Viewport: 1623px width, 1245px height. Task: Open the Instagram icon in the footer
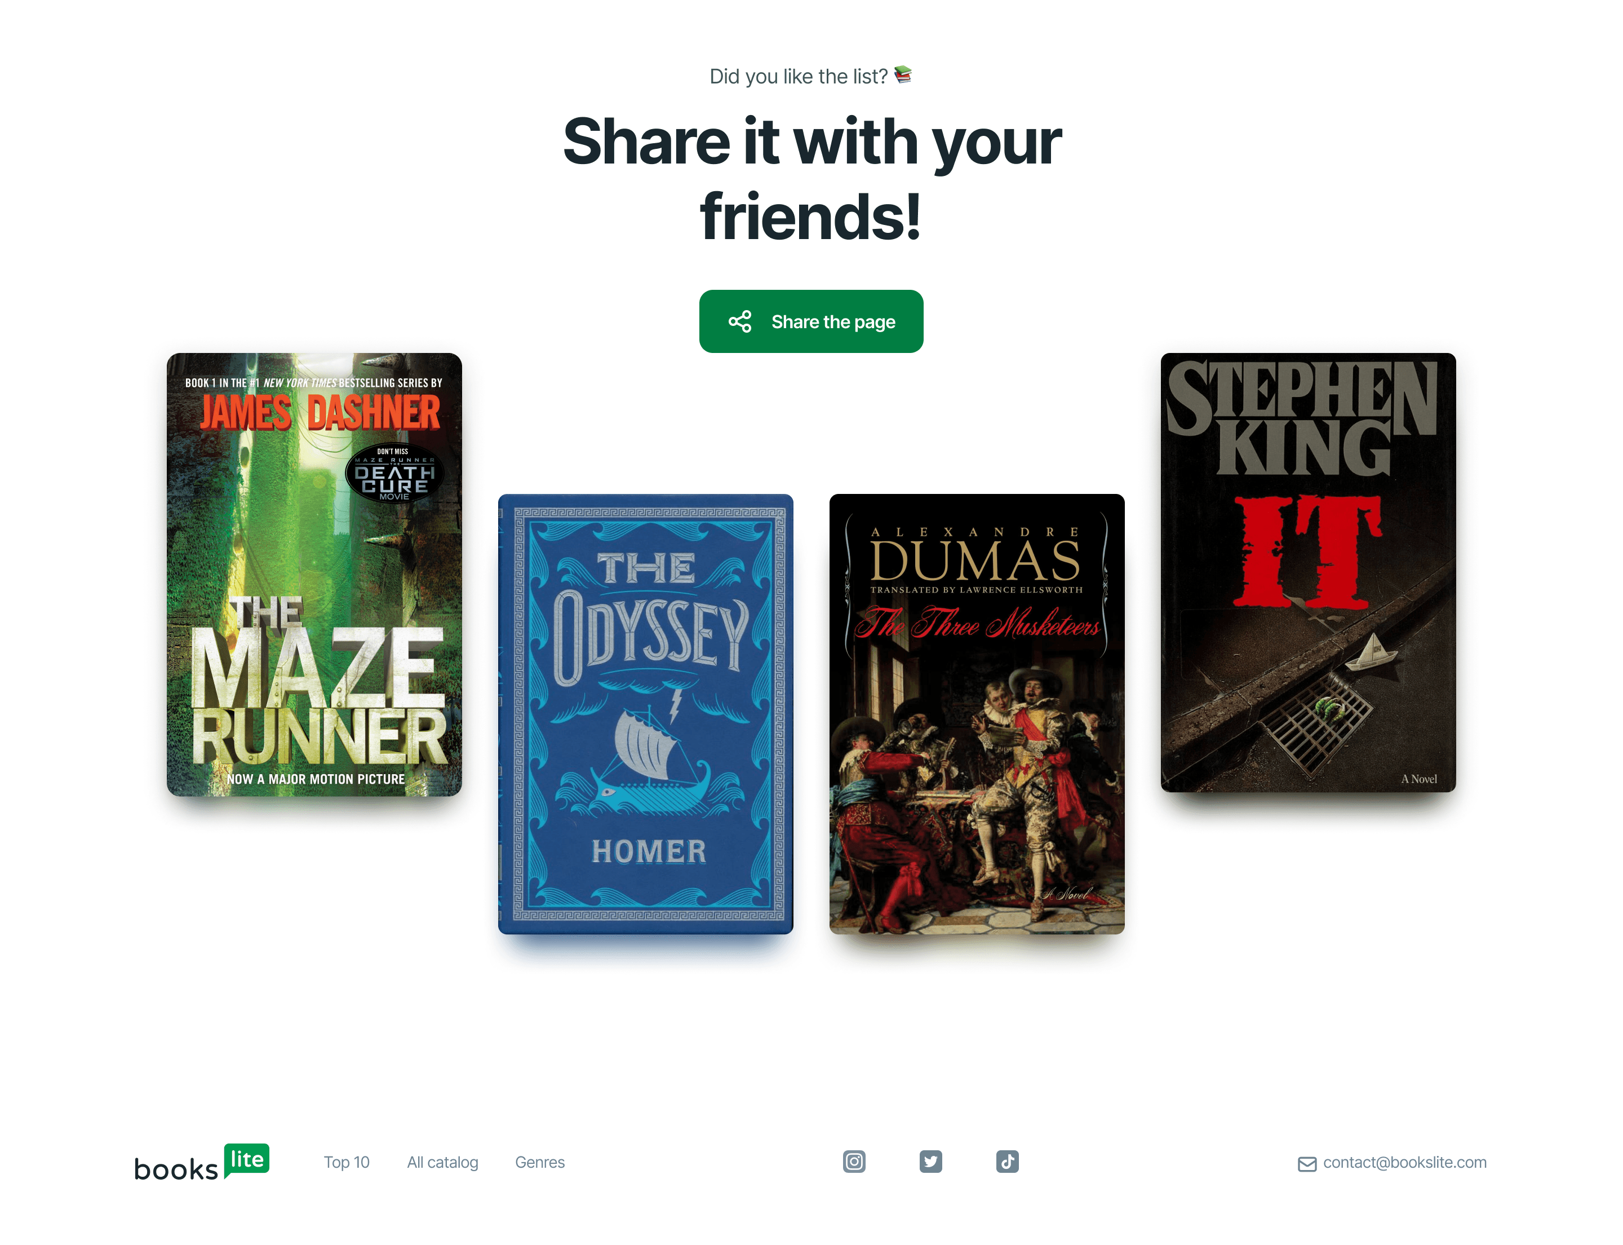(x=853, y=1161)
